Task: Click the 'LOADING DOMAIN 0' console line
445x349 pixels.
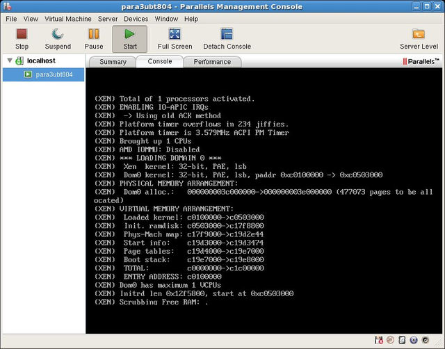Action: (158, 158)
